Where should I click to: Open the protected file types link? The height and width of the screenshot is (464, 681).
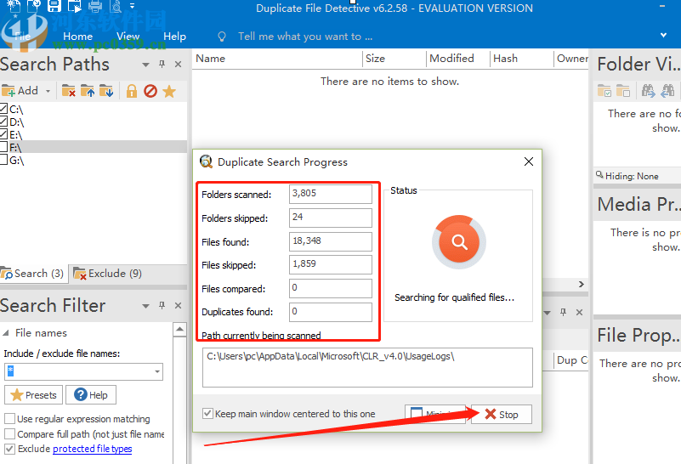point(92,449)
